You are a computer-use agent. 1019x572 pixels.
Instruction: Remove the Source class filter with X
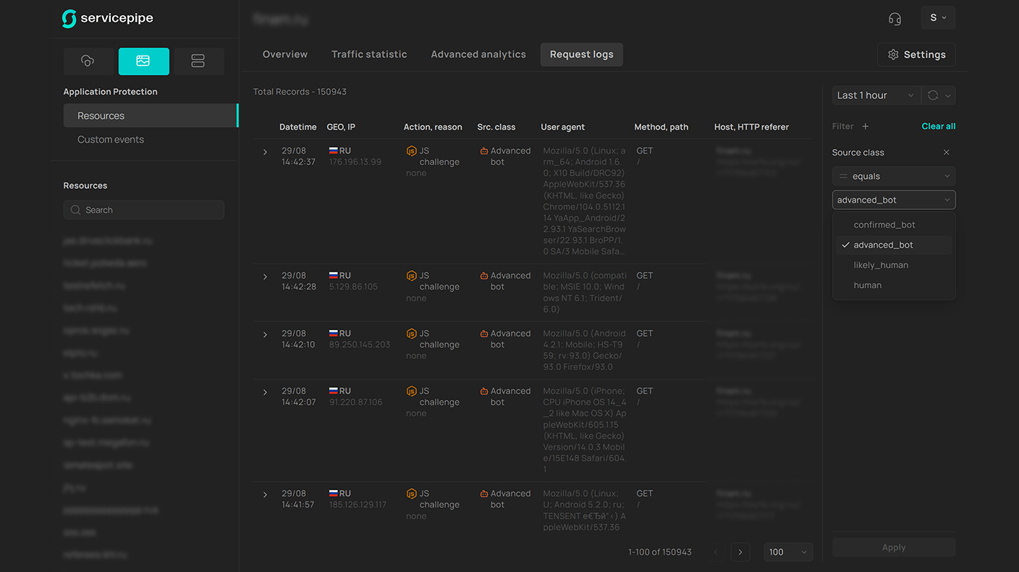pos(947,153)
